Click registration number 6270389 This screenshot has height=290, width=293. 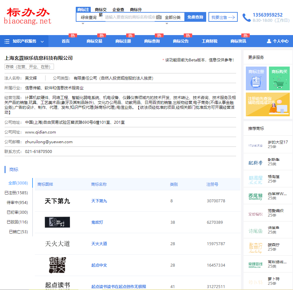point(215,222)
